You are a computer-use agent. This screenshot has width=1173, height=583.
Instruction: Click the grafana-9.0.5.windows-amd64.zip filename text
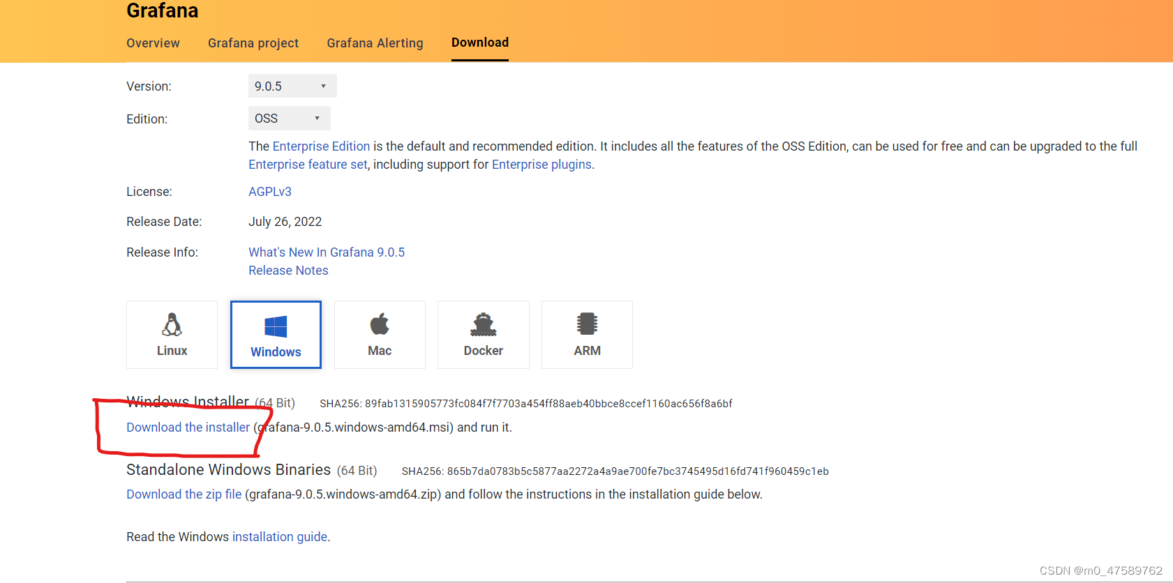click(x=343, y=494)
